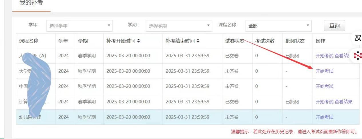
Task: Click 开始考试 in the first table row
Action: click(x=324, y=56)
